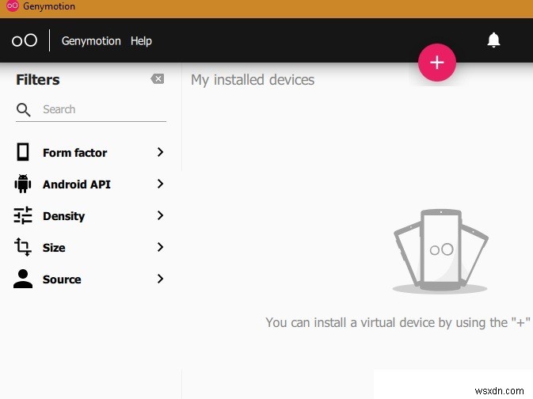The width and height of the screenshot is (533, 399).
Task: Clear filters with the backspace icon
Action: click(x=158, y=79)
